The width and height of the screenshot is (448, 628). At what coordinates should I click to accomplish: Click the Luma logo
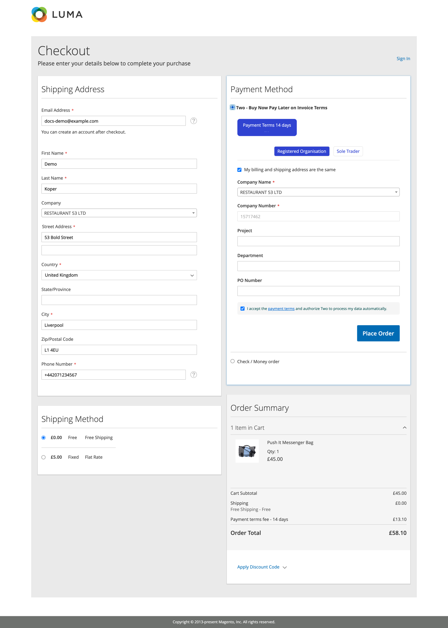pos(57,15)
